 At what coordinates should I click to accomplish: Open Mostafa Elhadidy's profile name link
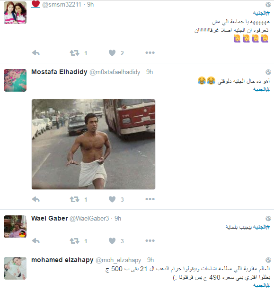tap(59, 72)
